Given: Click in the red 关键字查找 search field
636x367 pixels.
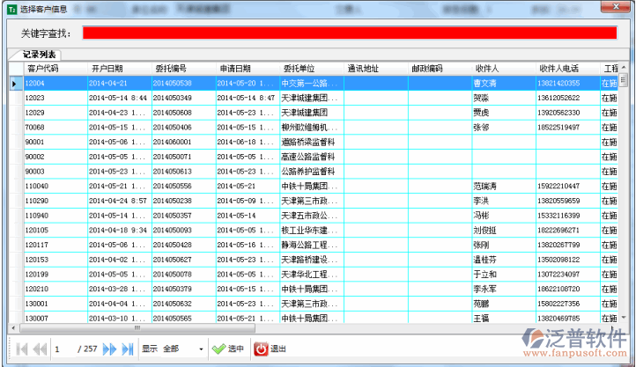Looking at the screenshot, I should pyautogui.click(x=349, y=33).
